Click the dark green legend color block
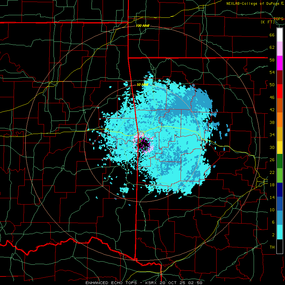 click(280, 161)
